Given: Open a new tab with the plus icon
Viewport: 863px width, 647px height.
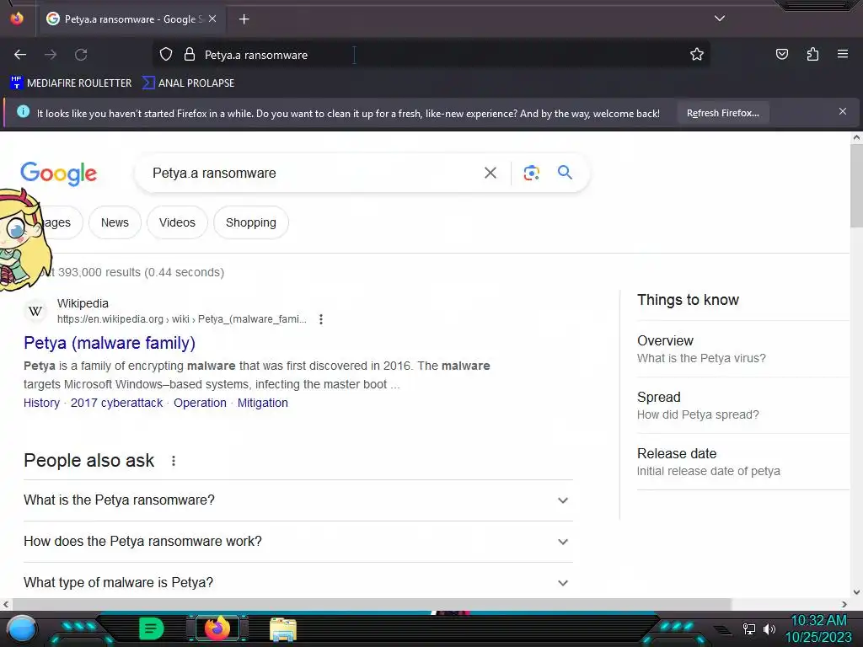Looking at the screenshot, I should click(x=244, y=19).
